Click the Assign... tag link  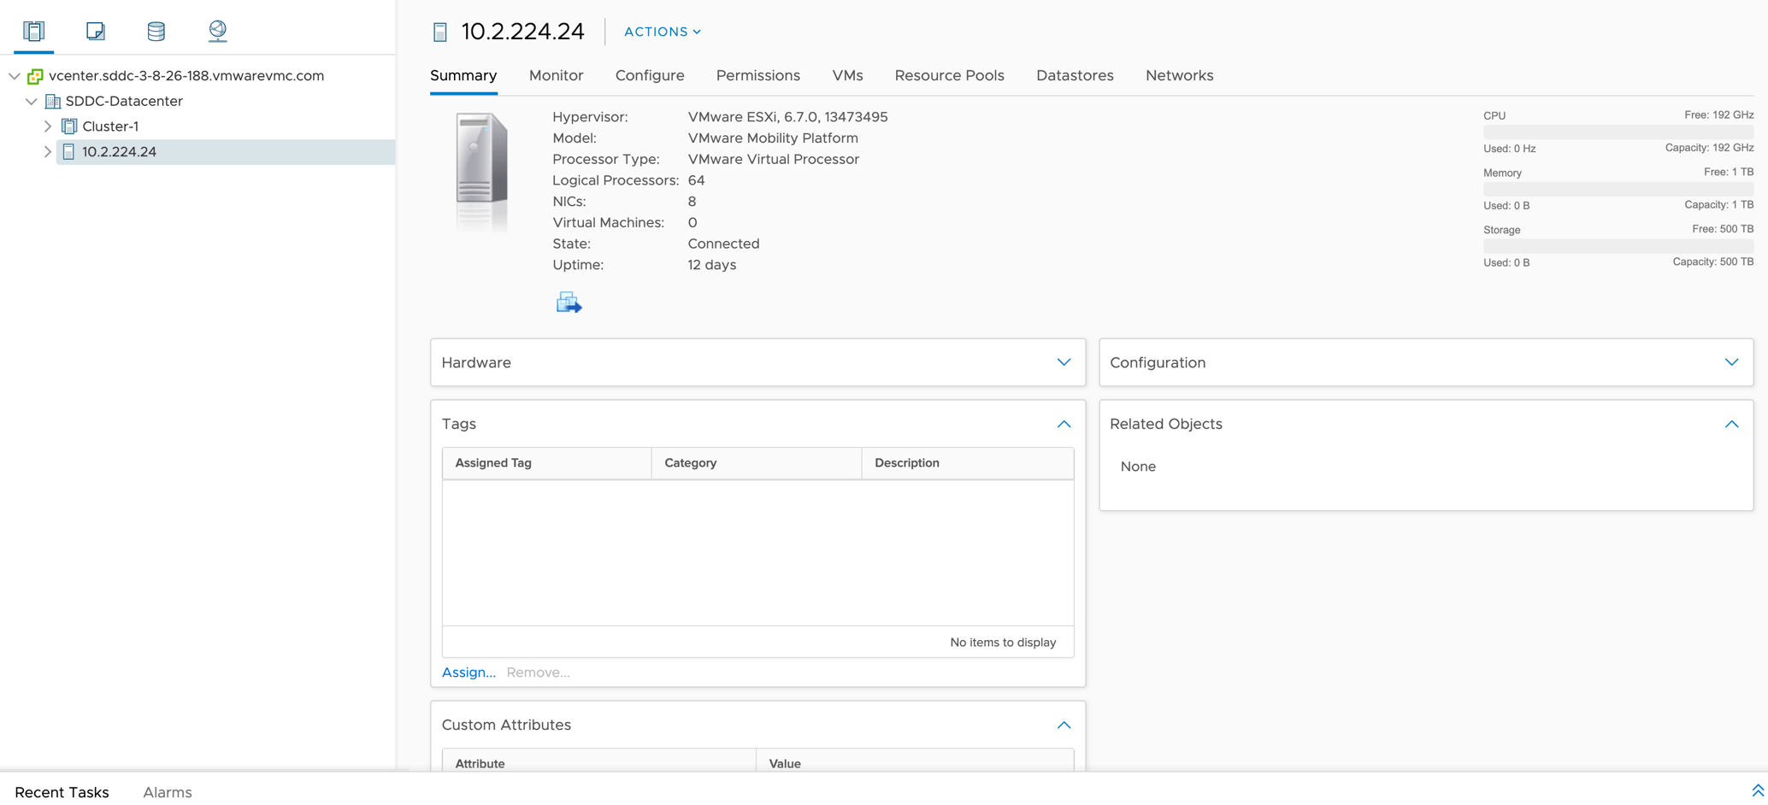point(469,673)
